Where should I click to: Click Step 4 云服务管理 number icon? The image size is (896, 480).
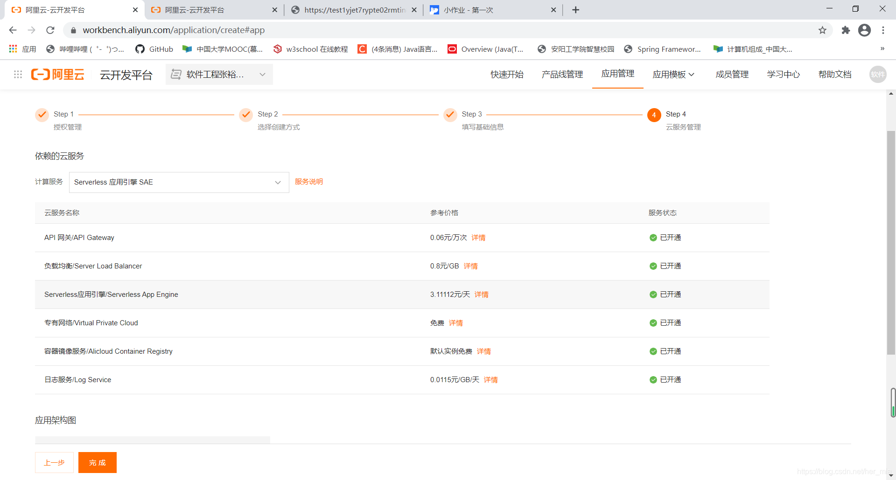(654, 115)
